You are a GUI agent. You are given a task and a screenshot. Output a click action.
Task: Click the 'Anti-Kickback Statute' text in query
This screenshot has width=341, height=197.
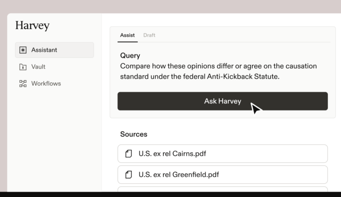point(243,77)
